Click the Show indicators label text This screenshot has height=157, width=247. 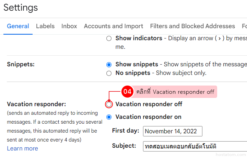pos(139,38)
